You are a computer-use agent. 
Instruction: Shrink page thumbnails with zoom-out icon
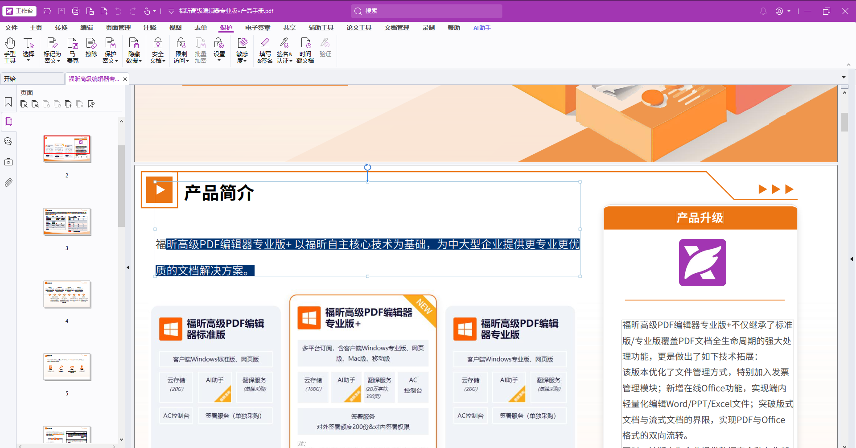pyautogui.click(x=35, y=104)
